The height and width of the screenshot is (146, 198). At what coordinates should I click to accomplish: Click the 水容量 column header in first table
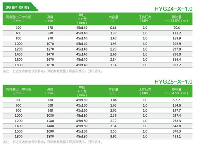[x=113, y=19]
